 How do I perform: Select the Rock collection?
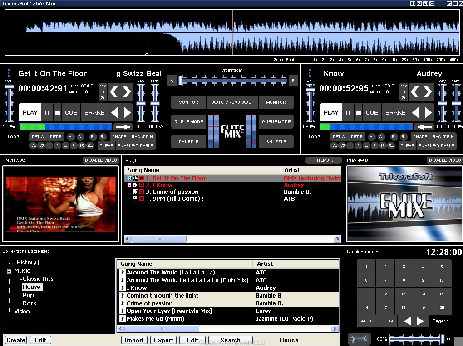point(30,303)
